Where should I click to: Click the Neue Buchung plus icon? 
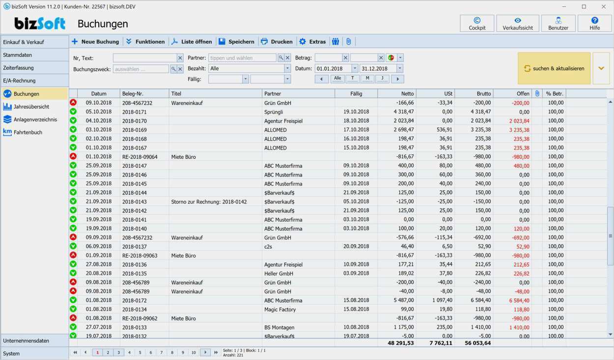[x=75, y=42]
